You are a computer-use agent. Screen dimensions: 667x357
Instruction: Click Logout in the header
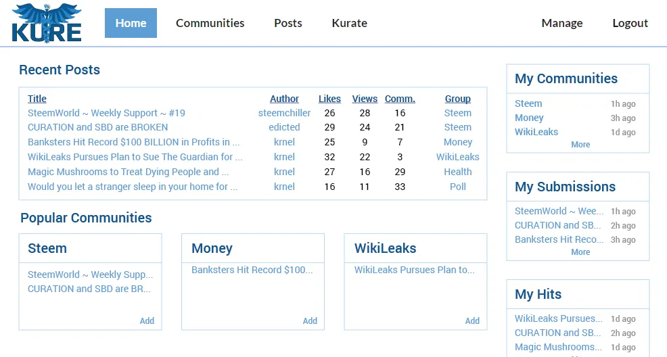coord(630,23)
